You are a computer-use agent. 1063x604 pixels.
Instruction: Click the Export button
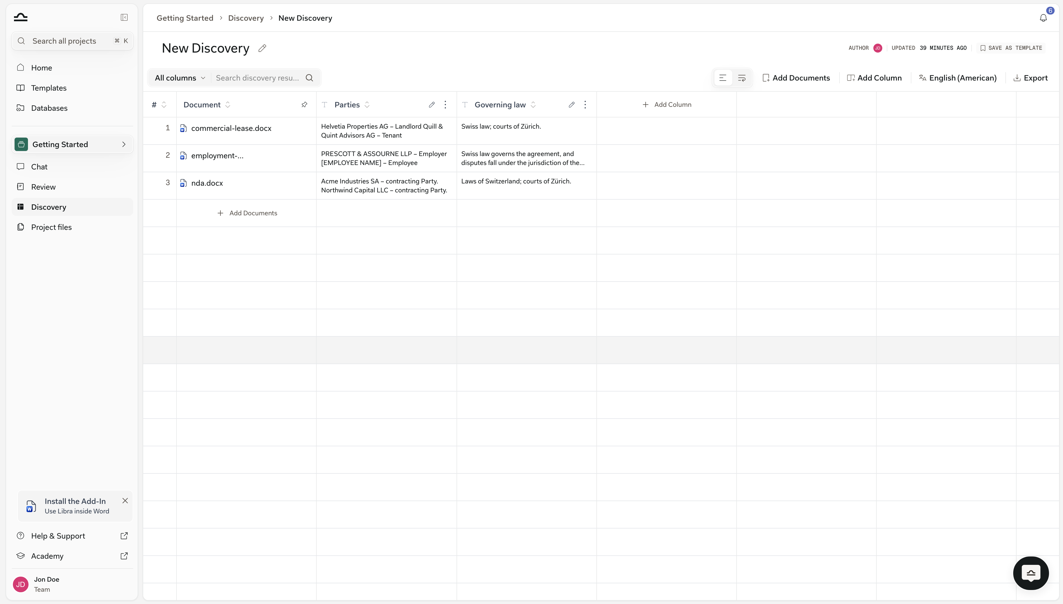1031,78
